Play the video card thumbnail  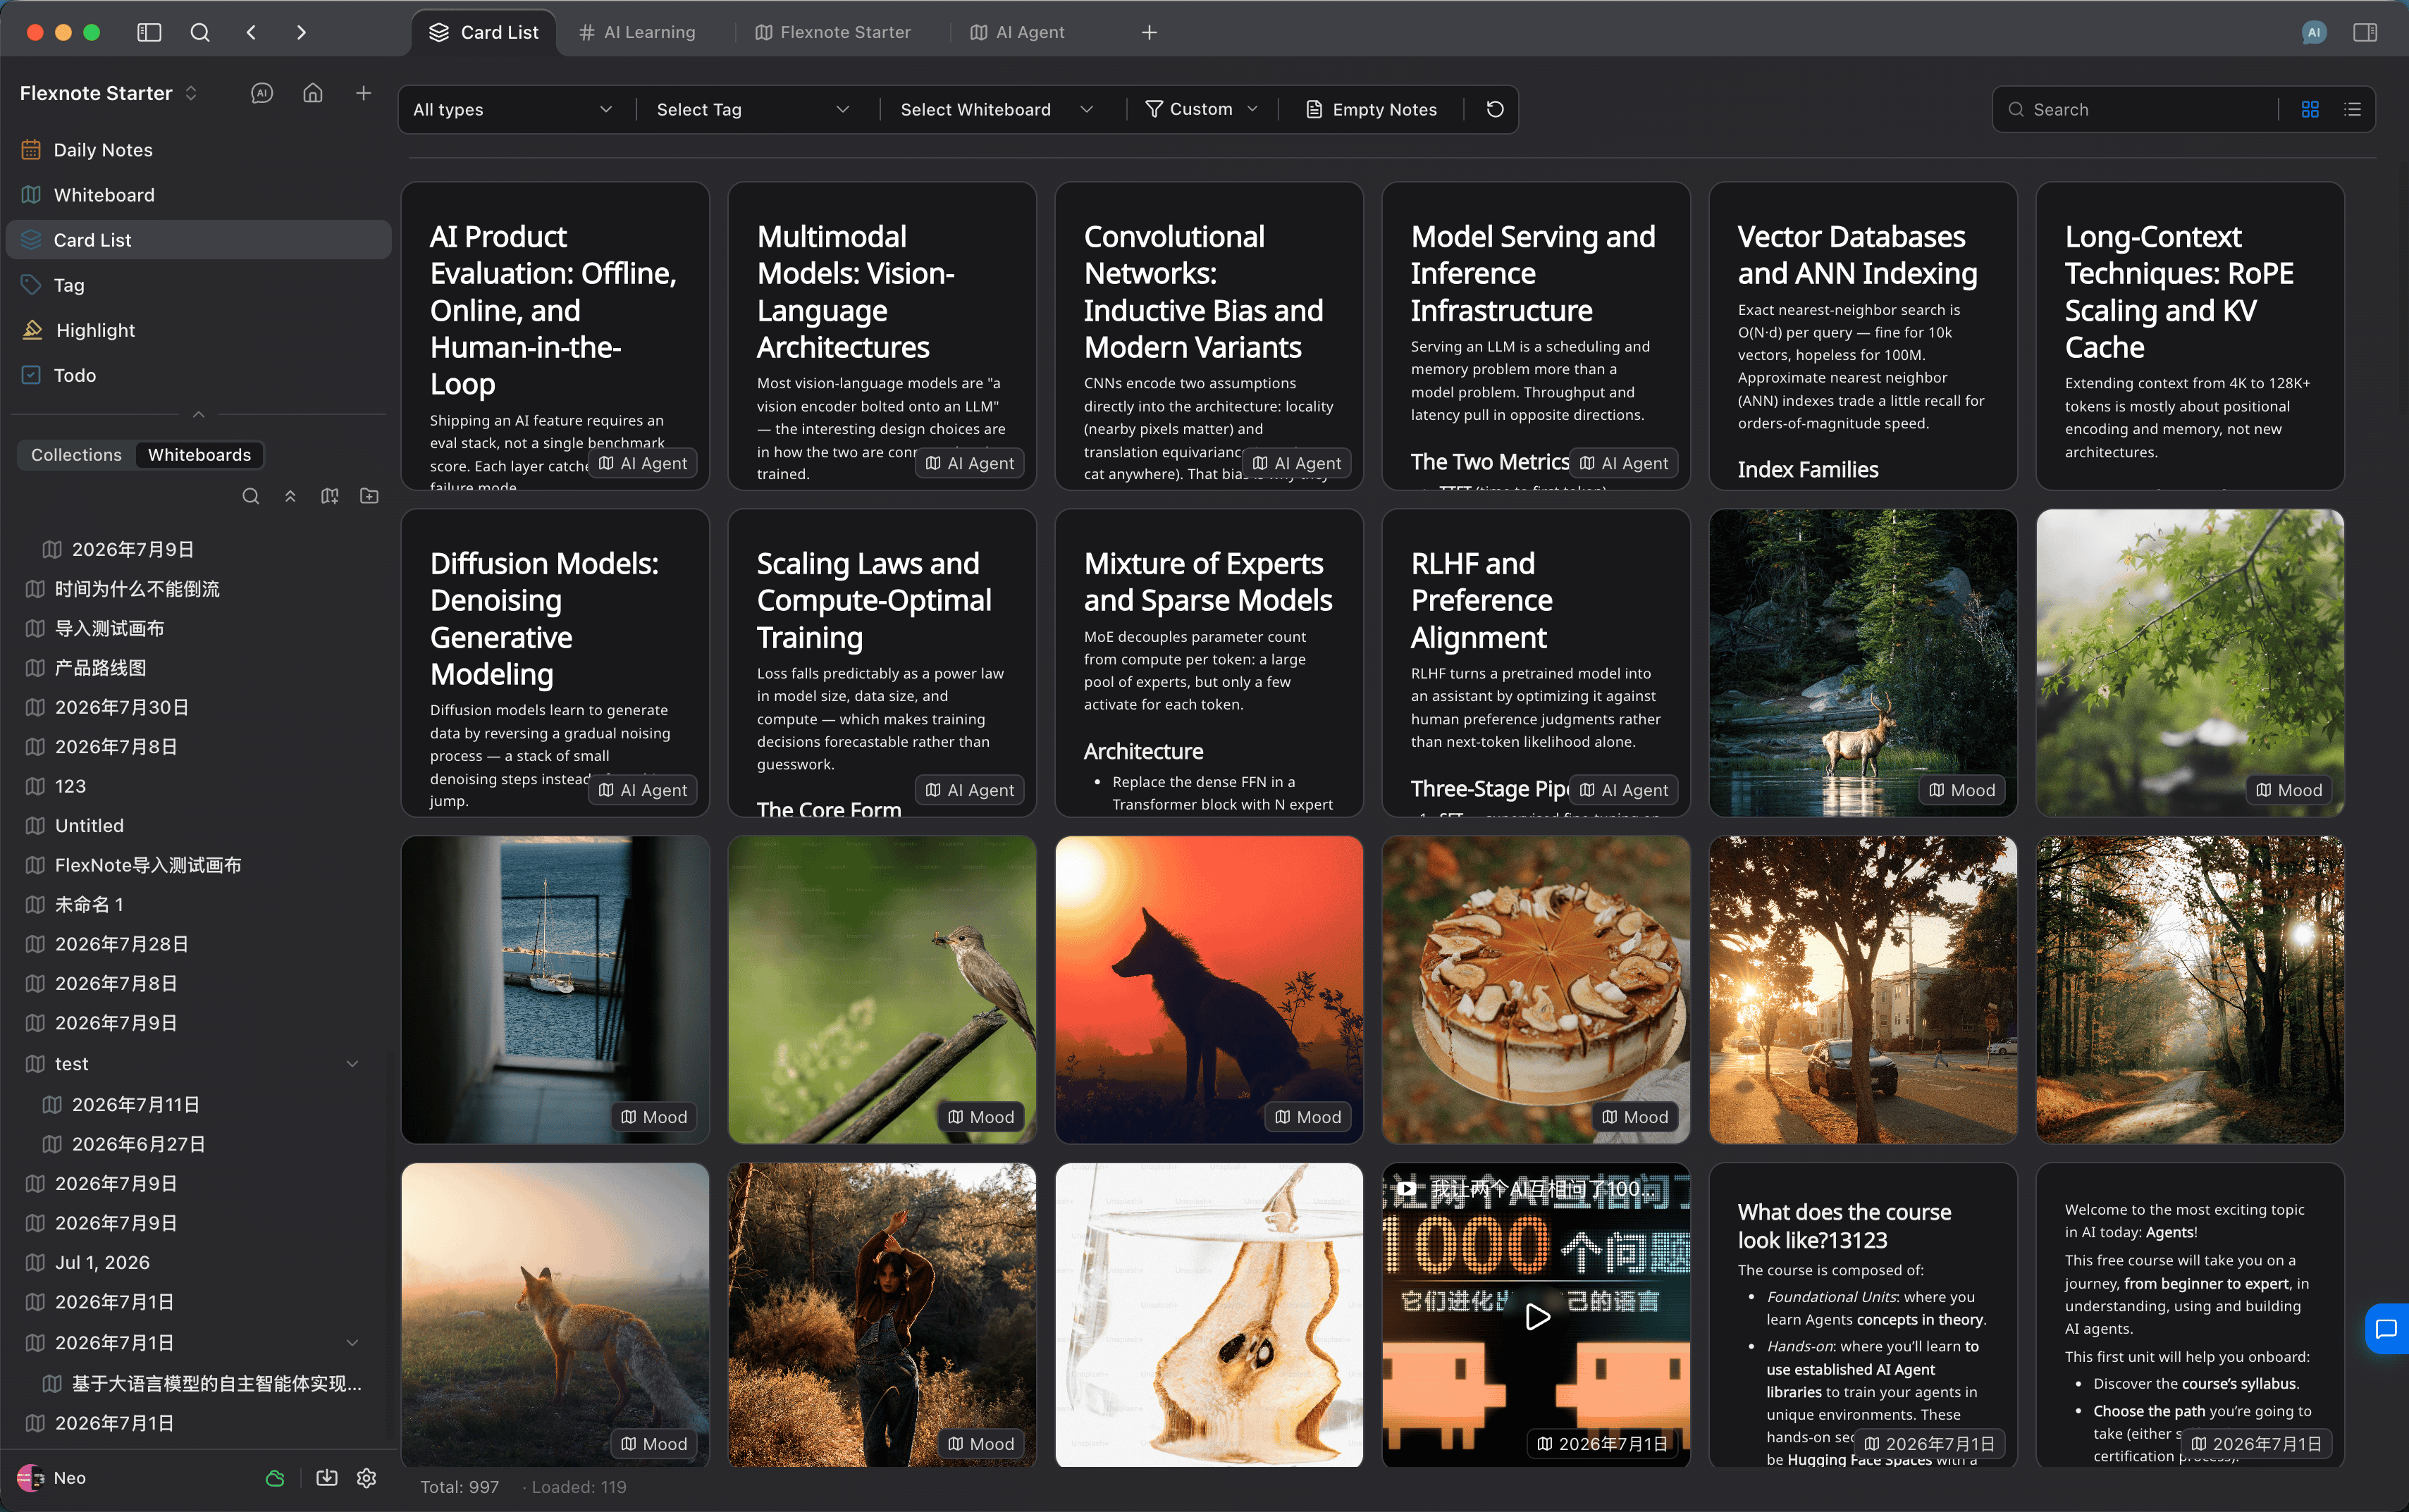1537,1316
